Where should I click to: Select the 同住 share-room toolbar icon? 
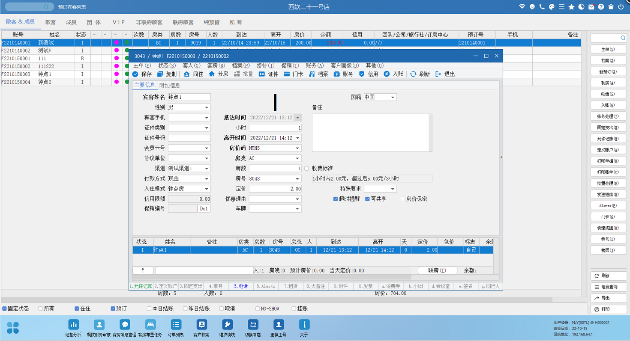pos(186,74)
